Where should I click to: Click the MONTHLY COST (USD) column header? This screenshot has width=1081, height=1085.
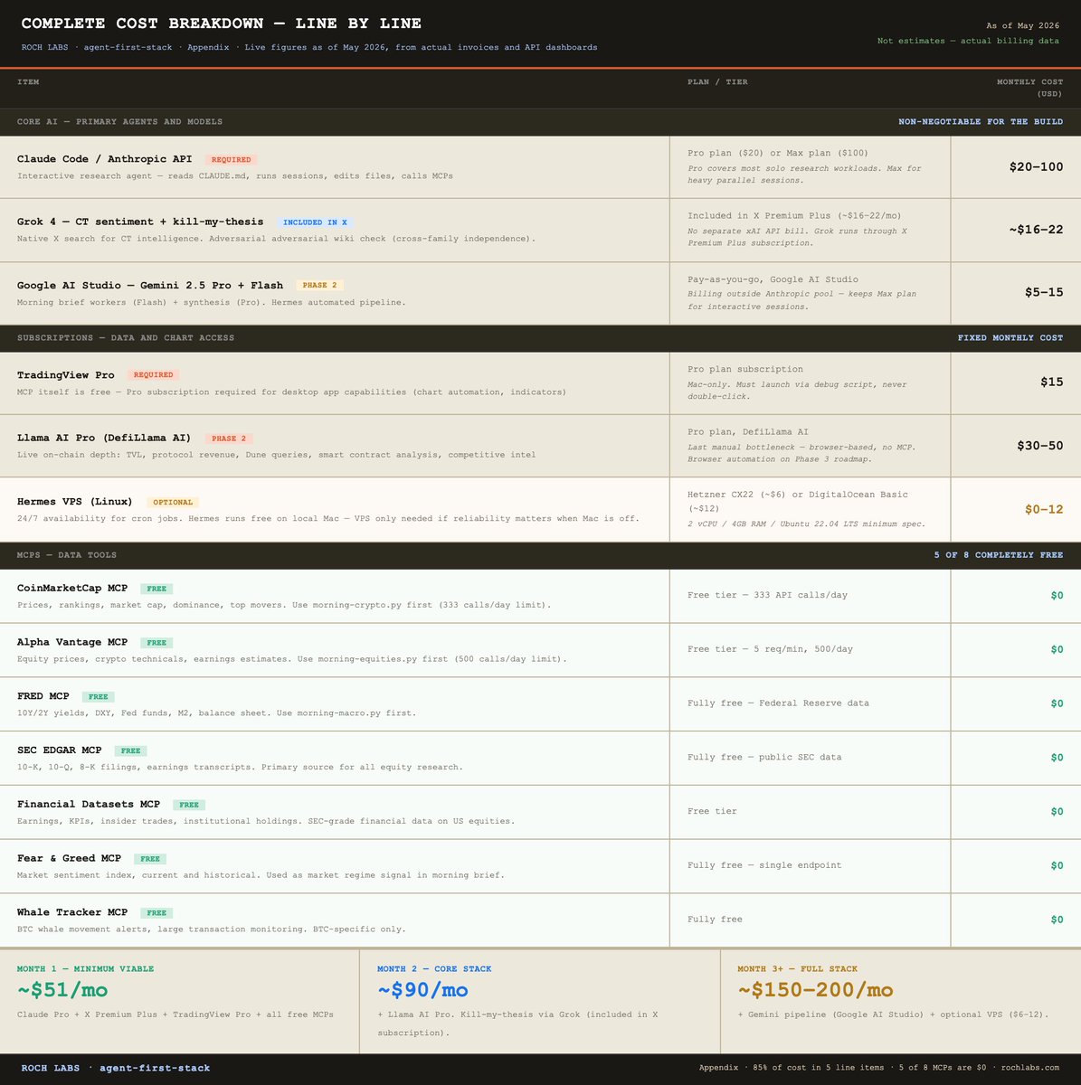[x=1030, y=88]
